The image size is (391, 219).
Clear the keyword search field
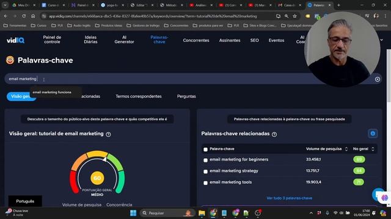pyautogui.click(x=378, y=79)
